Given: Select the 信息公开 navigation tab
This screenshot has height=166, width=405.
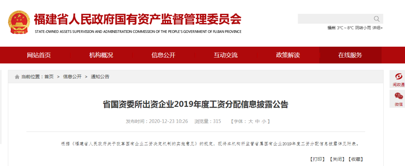Looking at the screenshot, I should pos(163,55).
